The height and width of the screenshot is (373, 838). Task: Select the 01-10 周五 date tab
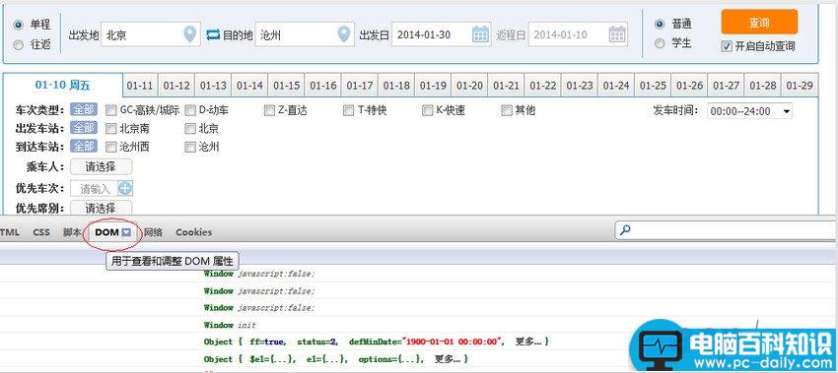coord(63,86)
